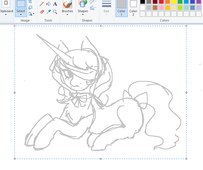This screenshot has height=170, width=203.
Task: Click the rectangular selection icon
Action: click(x=21, y=4)
